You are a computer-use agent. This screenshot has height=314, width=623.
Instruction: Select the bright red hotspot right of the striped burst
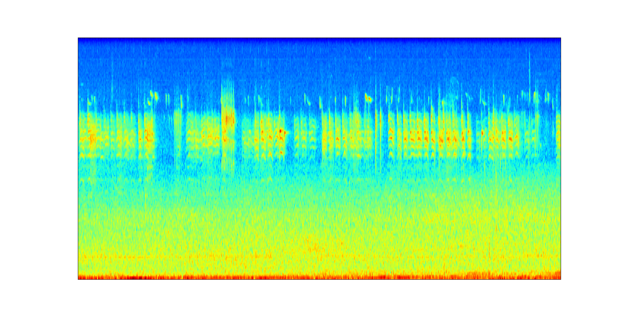(x=281, y=131)
